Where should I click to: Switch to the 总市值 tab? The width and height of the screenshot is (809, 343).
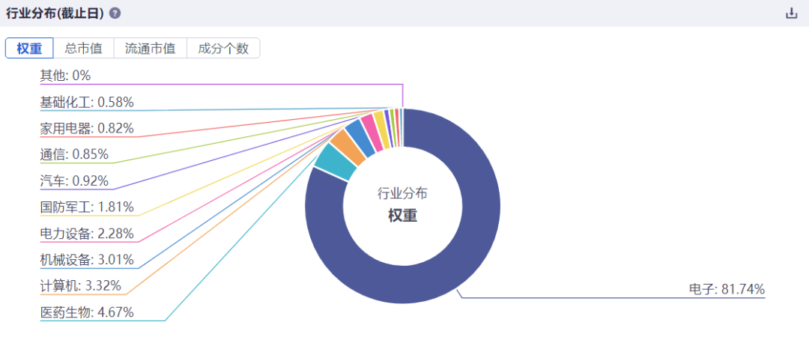(x=84, y=49)
